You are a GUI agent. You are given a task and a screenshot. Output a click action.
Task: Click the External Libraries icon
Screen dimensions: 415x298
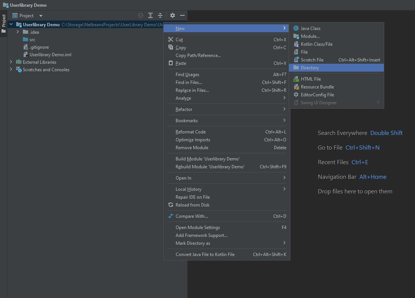[x=18, y=62]
